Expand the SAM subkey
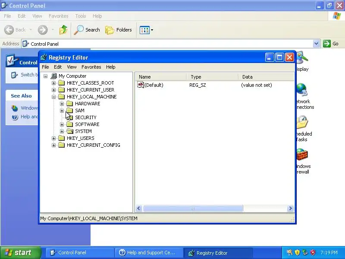Screen dimensions: 345x259 pyautogui.click(x=62, y=111)
